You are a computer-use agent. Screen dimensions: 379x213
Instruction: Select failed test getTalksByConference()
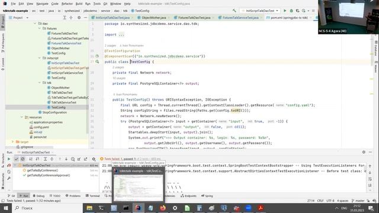click(x=42, y=170)
